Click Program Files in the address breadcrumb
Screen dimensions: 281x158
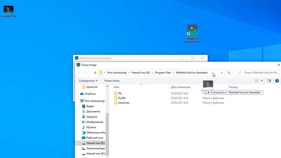[x=163, y=73]
